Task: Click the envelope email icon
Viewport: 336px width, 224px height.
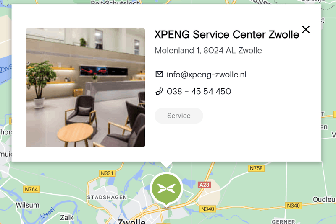Action: 159,74
